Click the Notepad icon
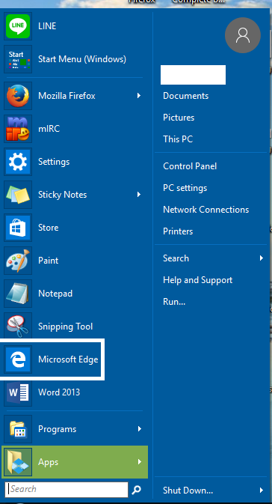Viewport: 272px width, 504px height. coord(18,294)
